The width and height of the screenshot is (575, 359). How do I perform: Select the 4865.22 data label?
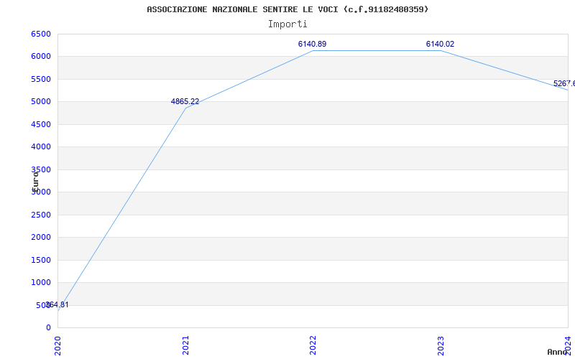tap(185, 101)
